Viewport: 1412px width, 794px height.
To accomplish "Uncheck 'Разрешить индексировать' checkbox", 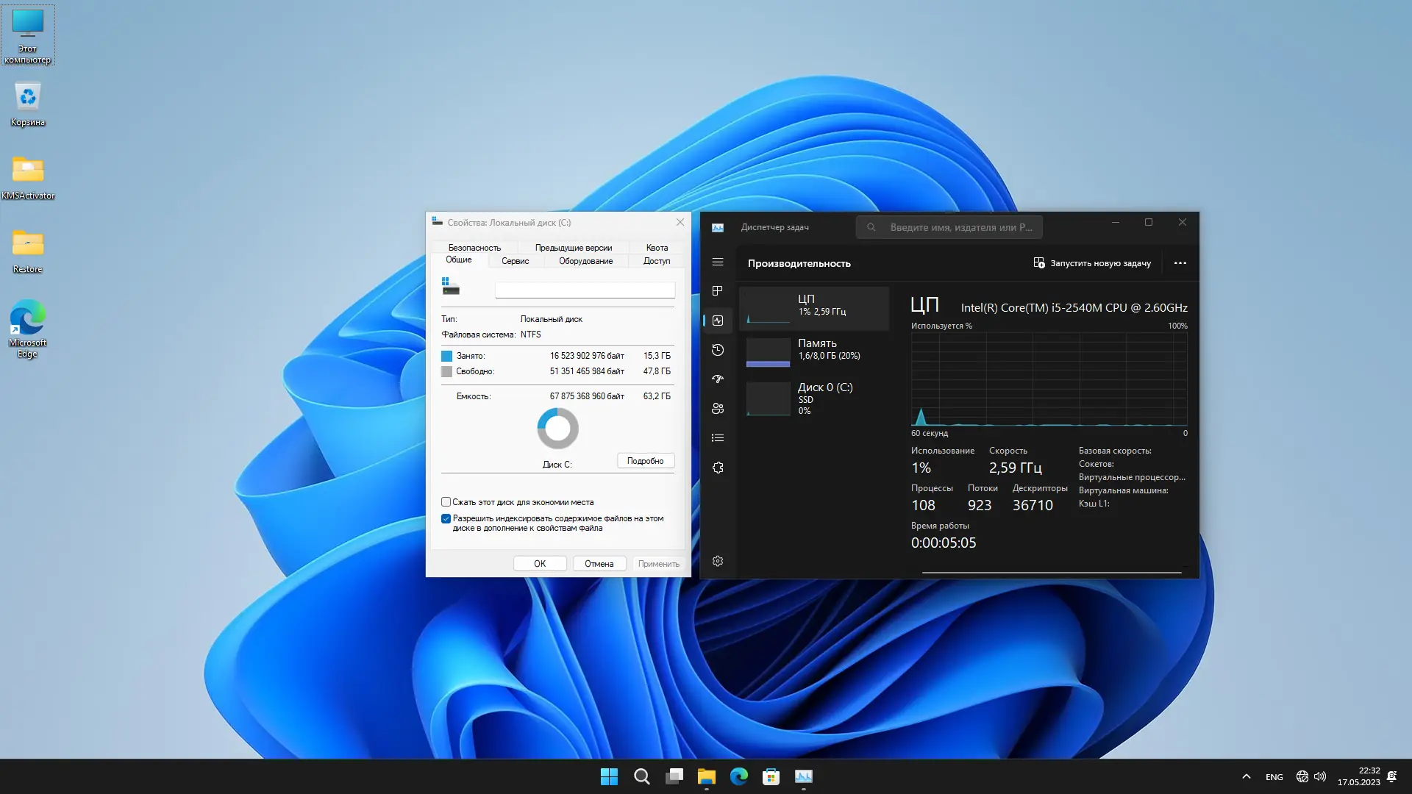I will click(446, 519).
